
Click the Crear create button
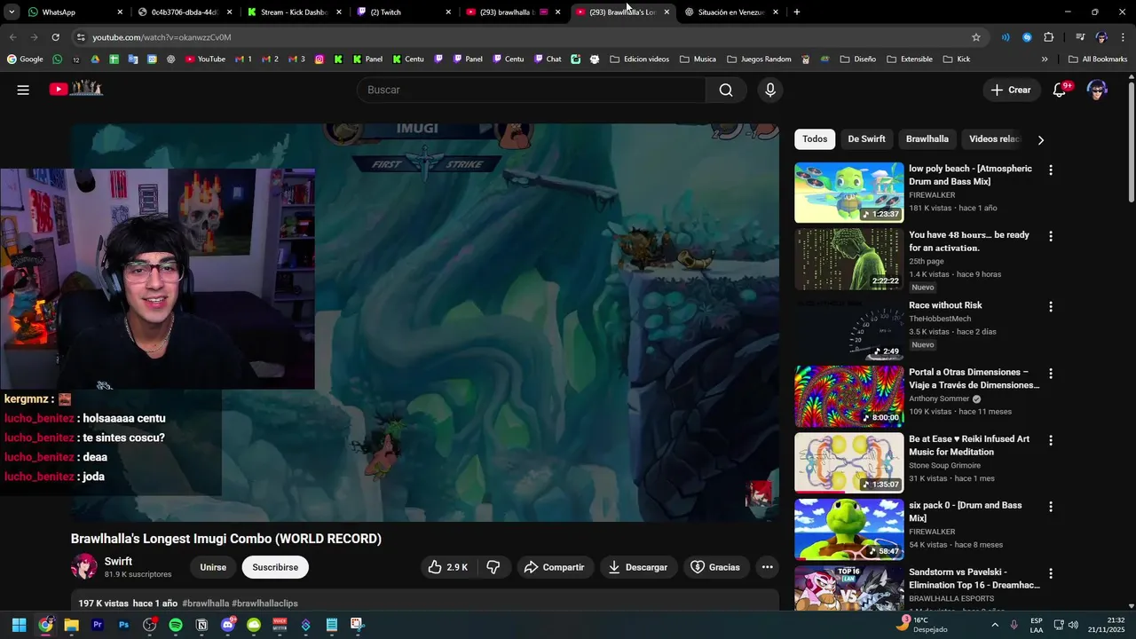[1011, 90]
